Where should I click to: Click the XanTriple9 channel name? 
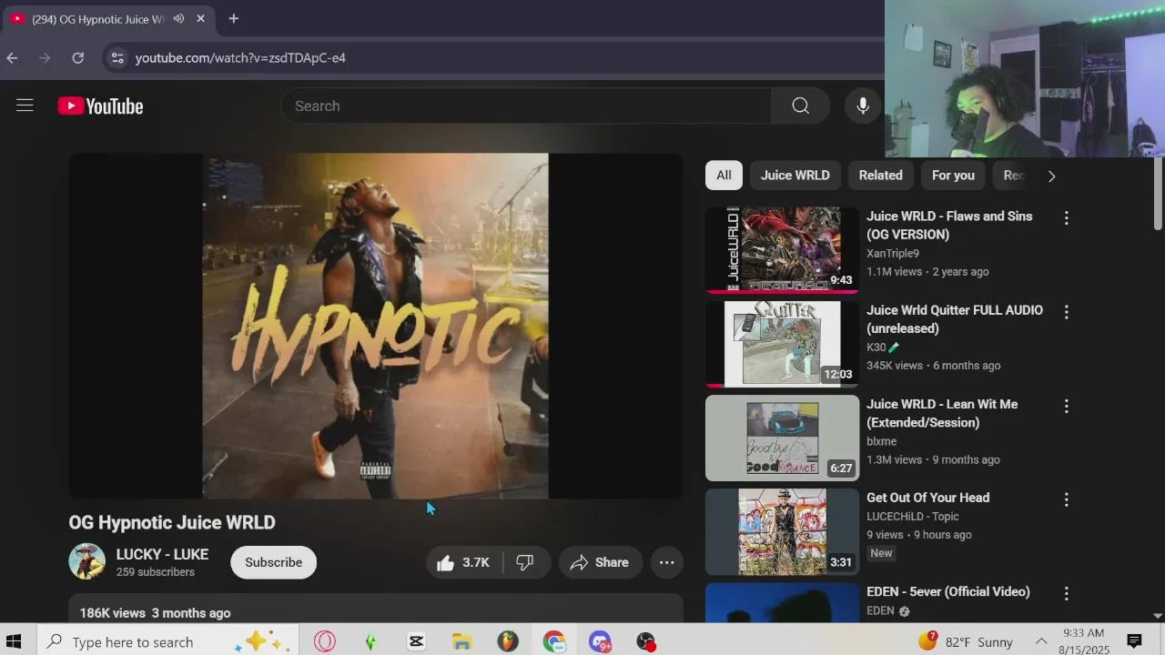[x=893, y=254]
